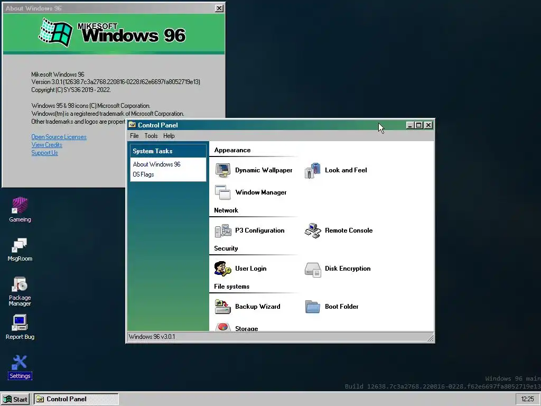The height and width of the screenshot is (406, 541).
Task: Click the Control Panel taskbar button
Action: (76, 399)
